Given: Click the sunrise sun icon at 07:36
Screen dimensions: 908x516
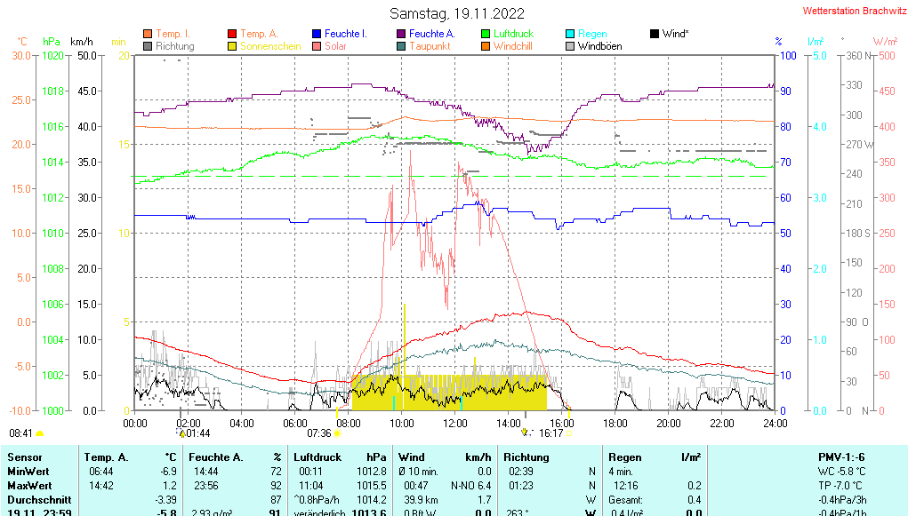Looking at the screenshot, I should point(336,433).
